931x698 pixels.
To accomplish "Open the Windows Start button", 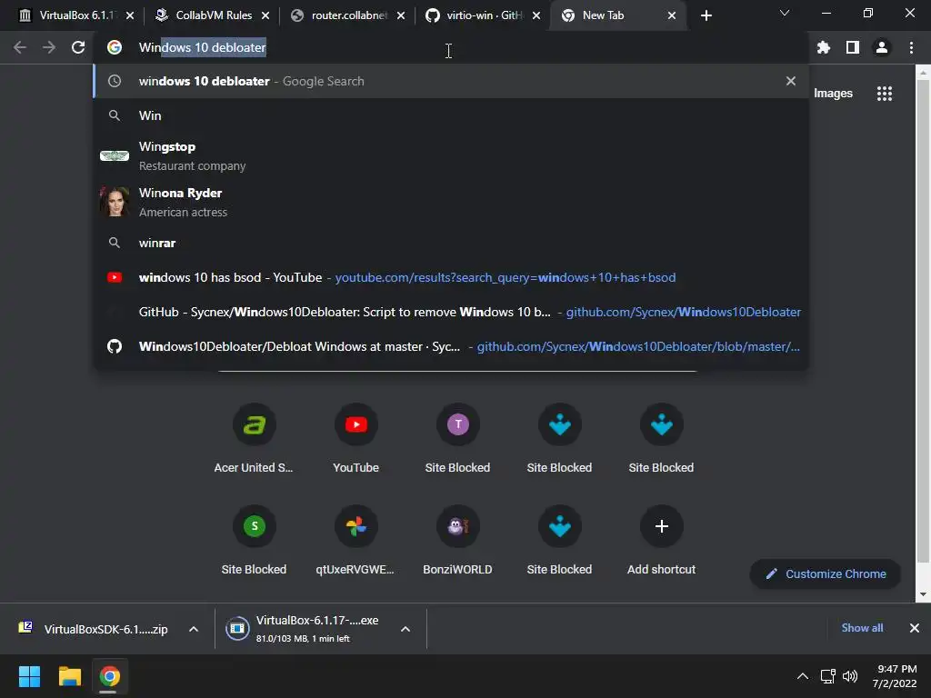I will [29, 676].
